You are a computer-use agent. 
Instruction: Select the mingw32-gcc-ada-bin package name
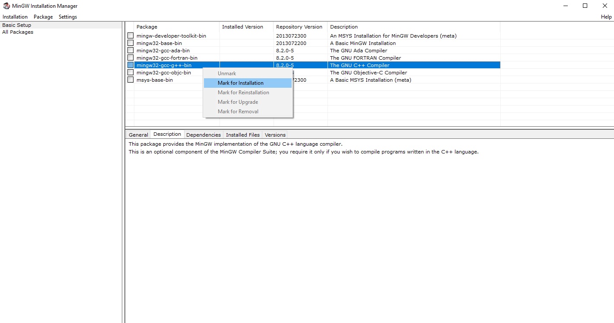point(163,51)
